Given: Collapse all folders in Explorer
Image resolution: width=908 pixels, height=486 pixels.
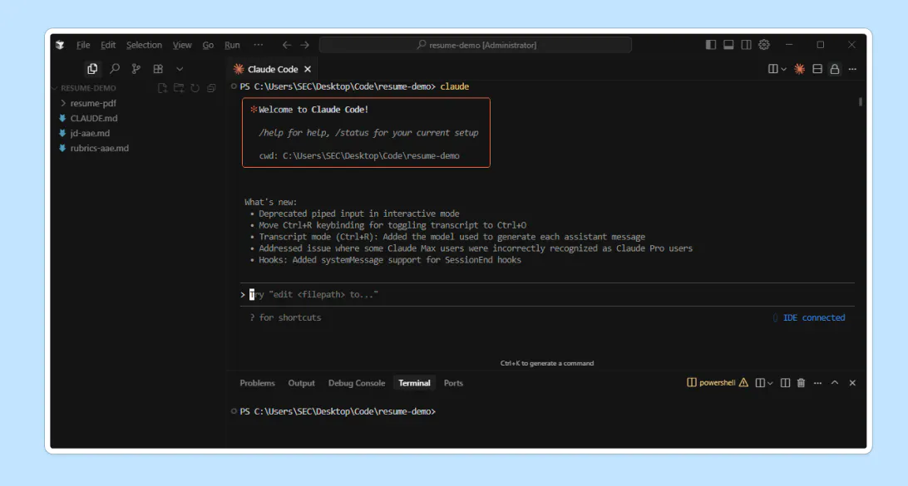Looking at the screenshot, I should [x=211, y=88].
